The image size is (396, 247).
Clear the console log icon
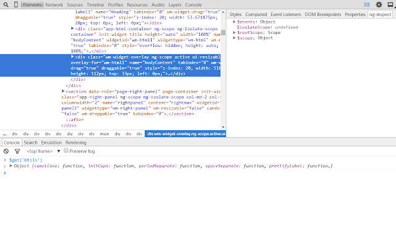6,151
